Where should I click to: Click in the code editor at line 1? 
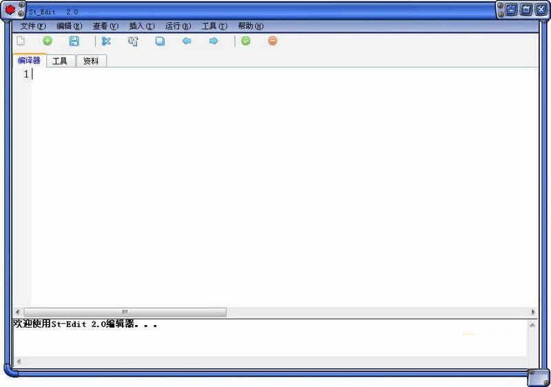(207, 74)
